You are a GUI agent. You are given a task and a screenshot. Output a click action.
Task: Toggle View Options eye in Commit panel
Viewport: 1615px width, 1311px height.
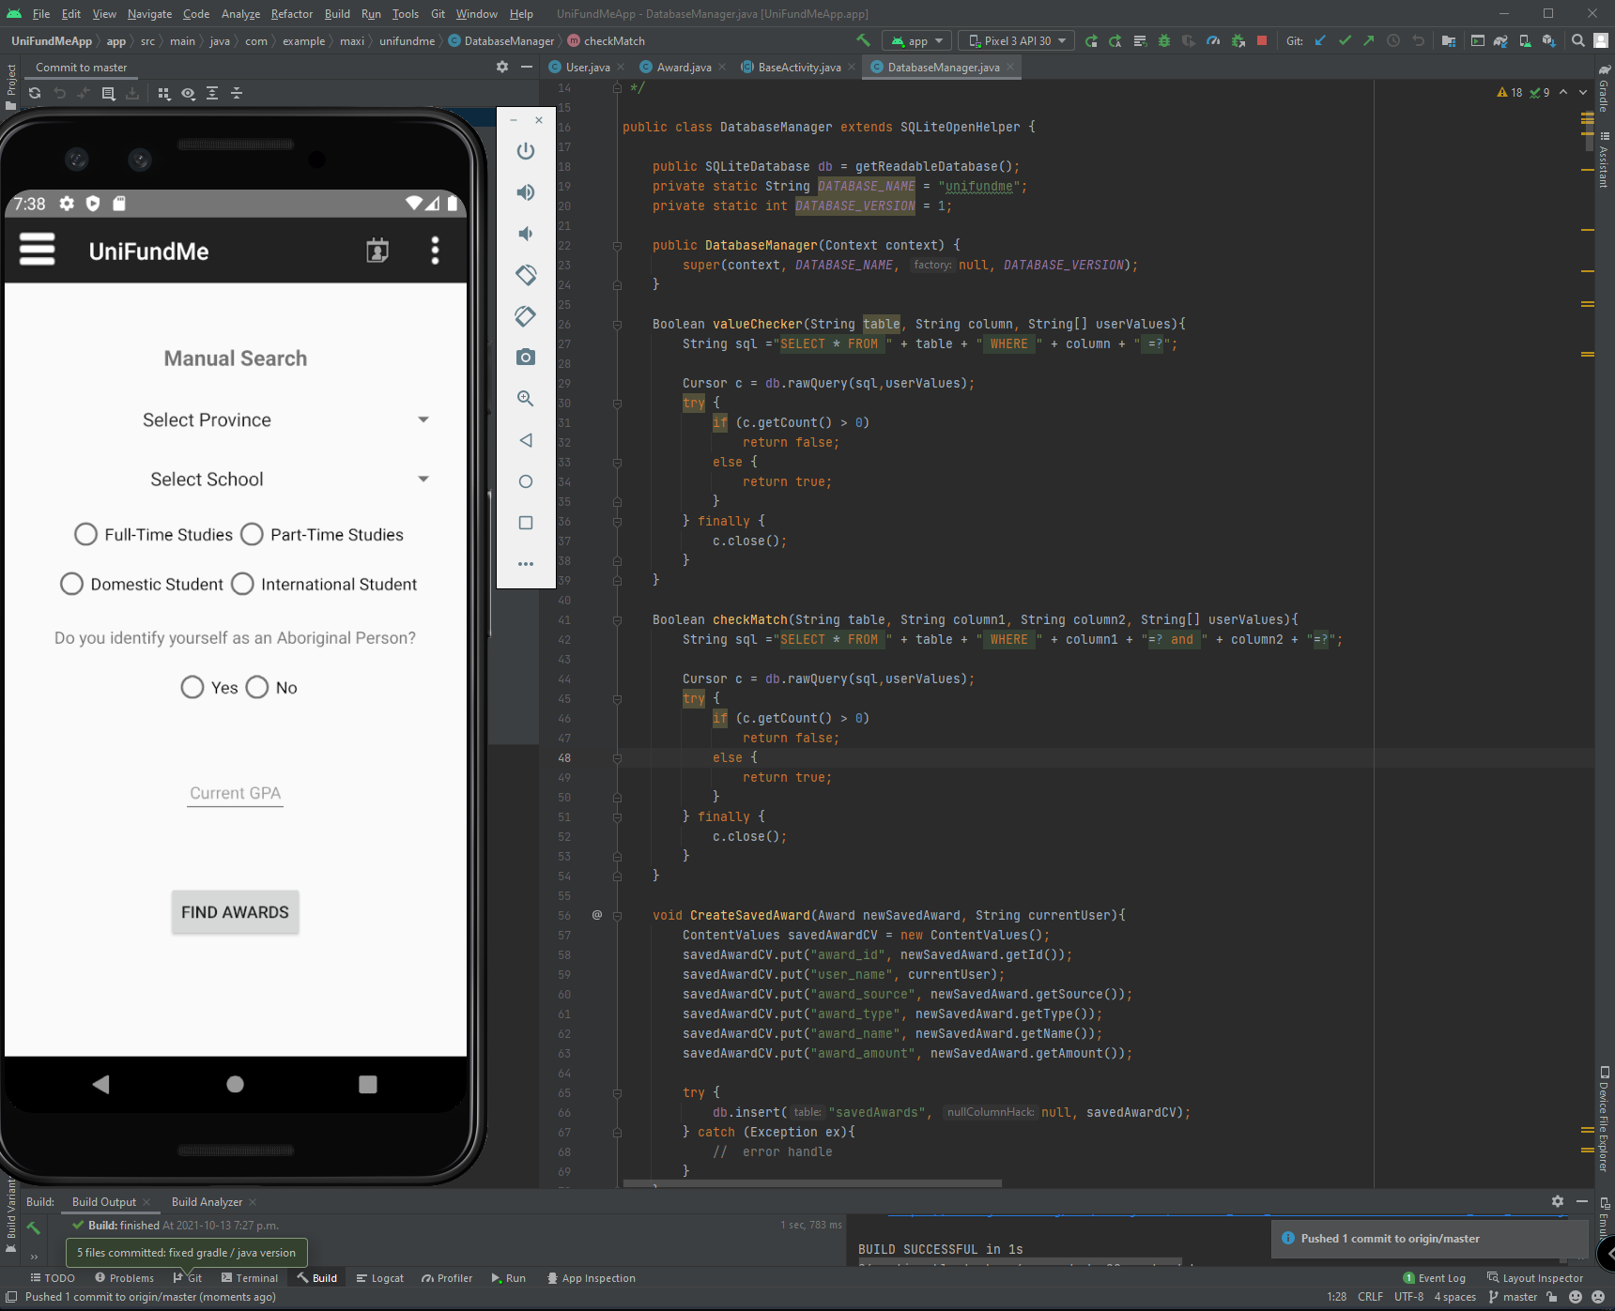189,93
